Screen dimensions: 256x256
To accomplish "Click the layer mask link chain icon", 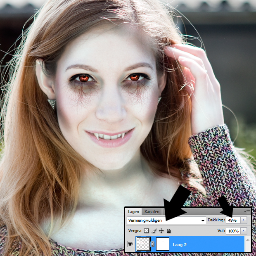I will pyautogui.click(x=152, y=244).
